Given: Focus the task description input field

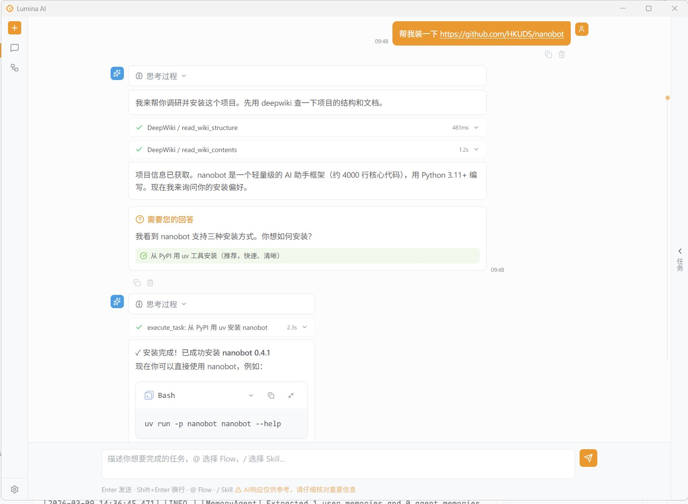Looking at the screenshot, I should [338, 463].
